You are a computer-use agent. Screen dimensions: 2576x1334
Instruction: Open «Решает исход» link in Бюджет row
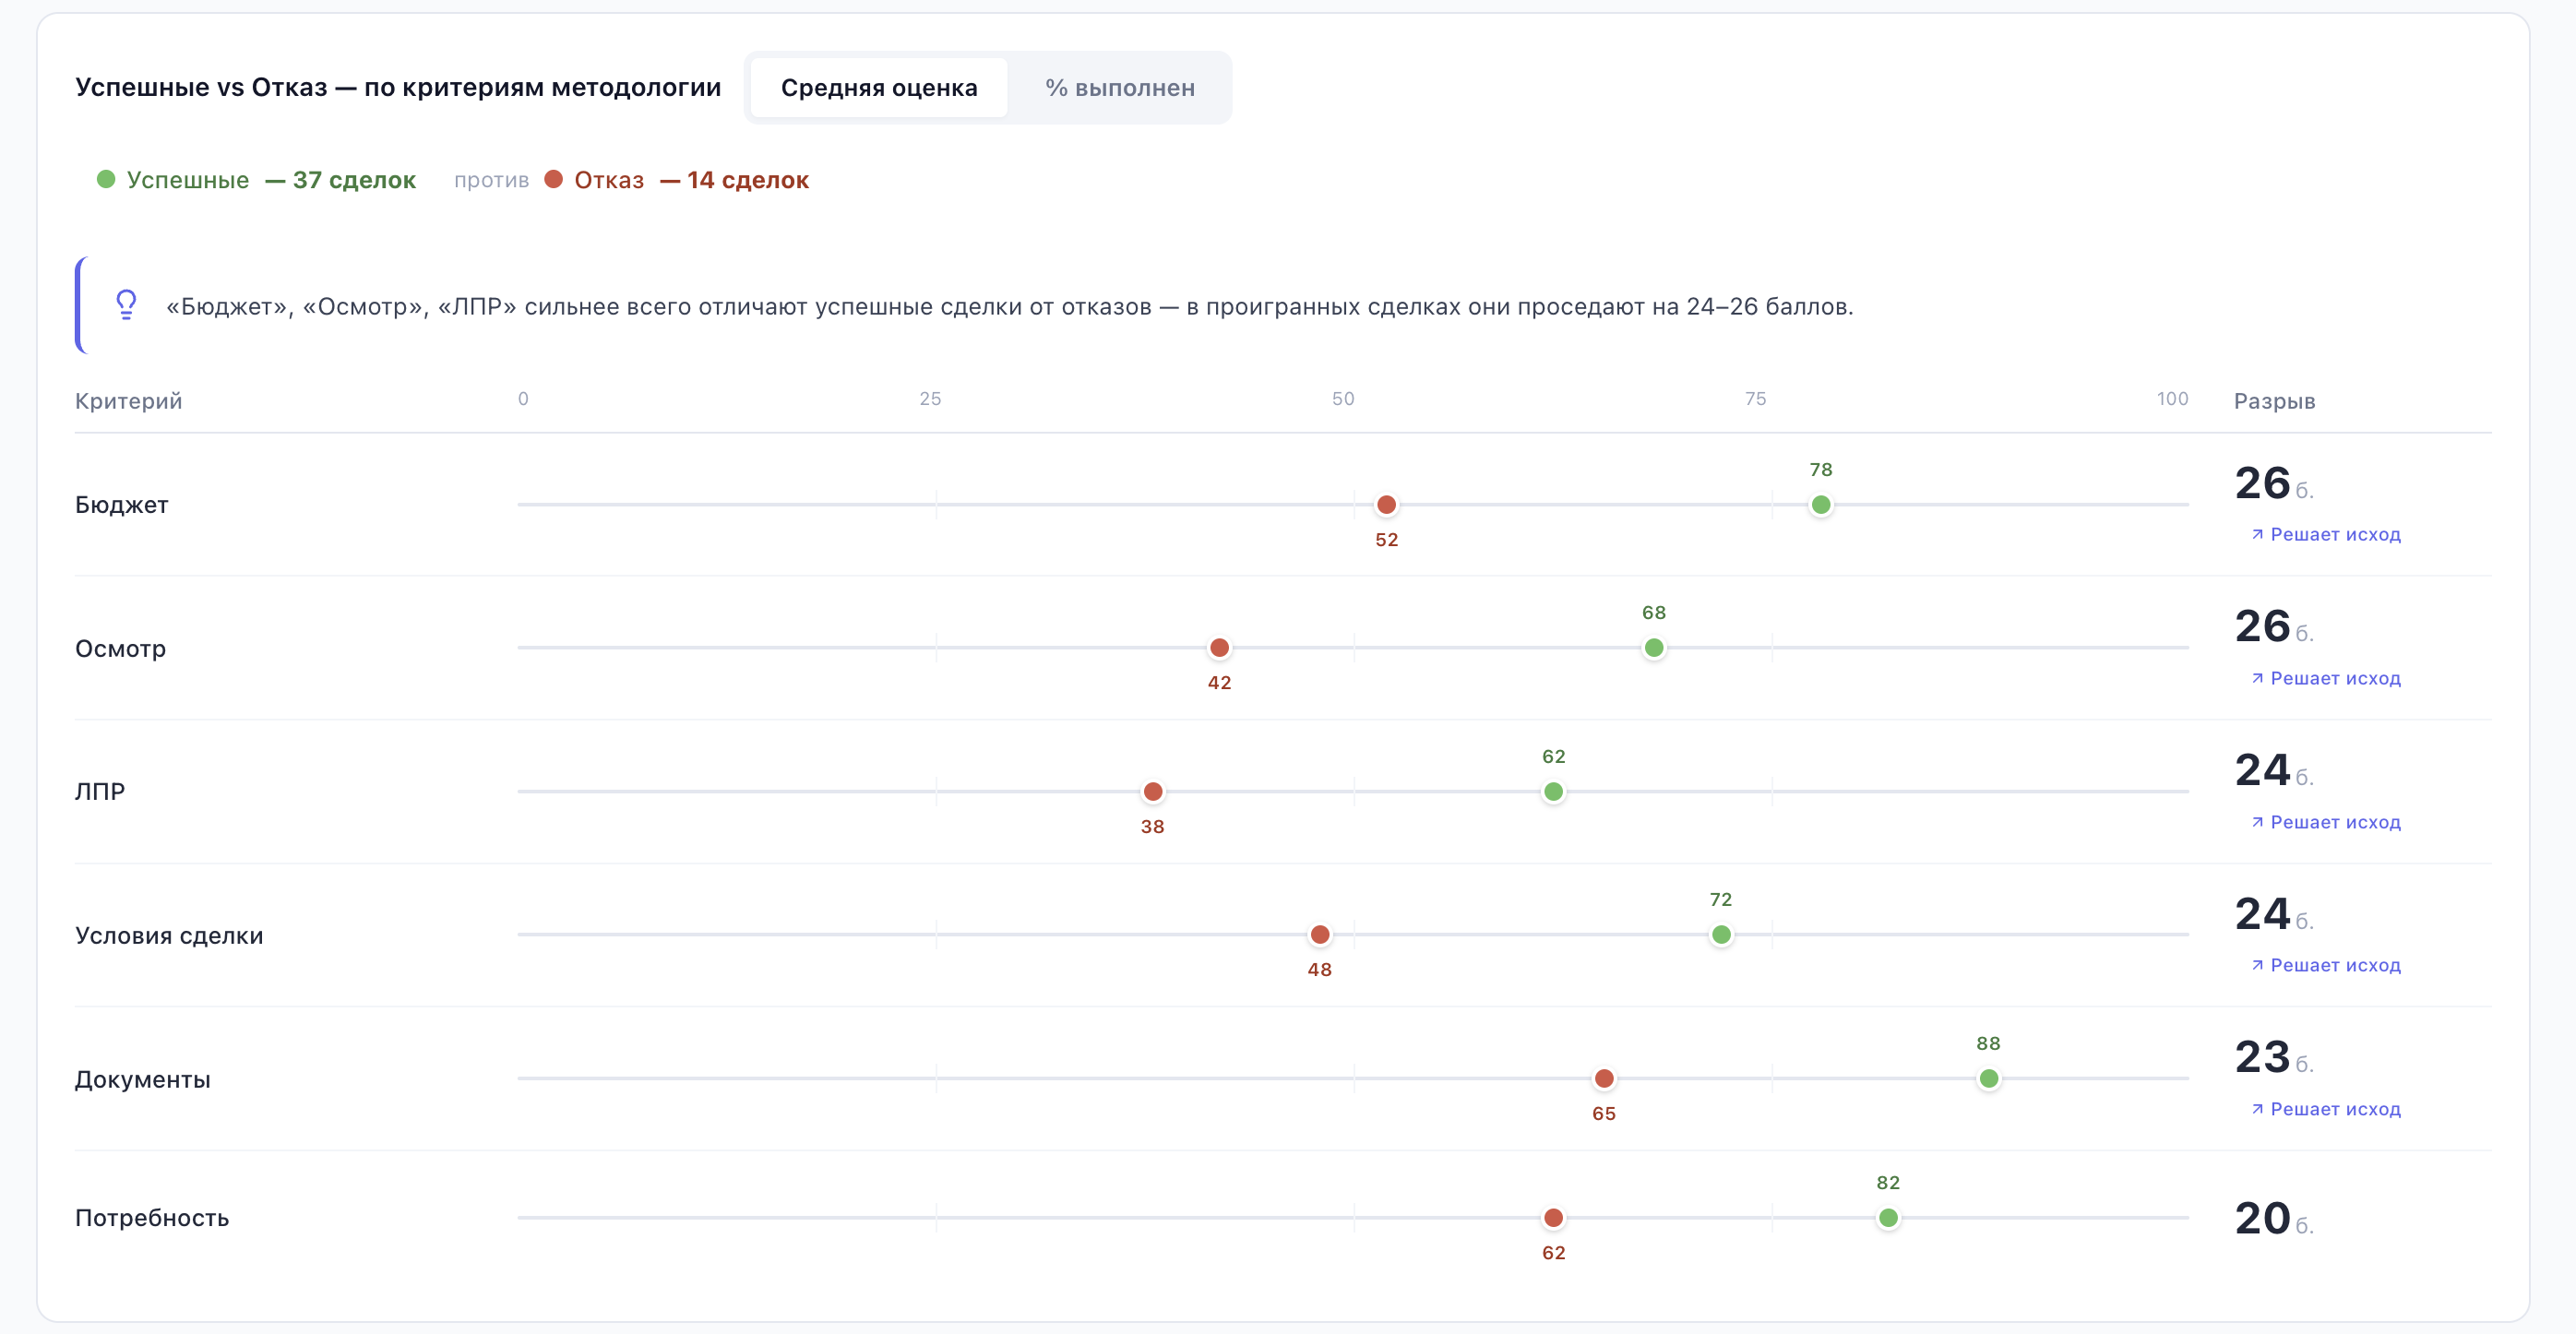pyautogui.click(x=2325, y=534)
